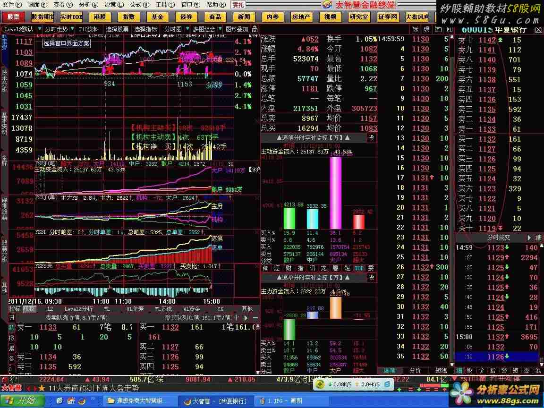Open the Level2默认 dropdown arrow

click(40, 29)
